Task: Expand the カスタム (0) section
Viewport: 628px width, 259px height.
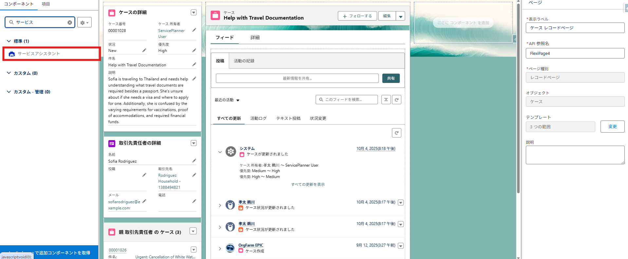Action: pos(9,73)
